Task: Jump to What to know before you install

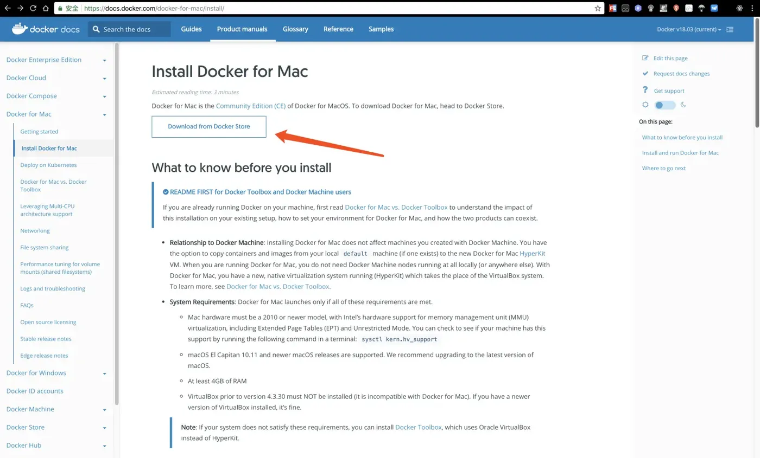Action: (x=682, y=137)
